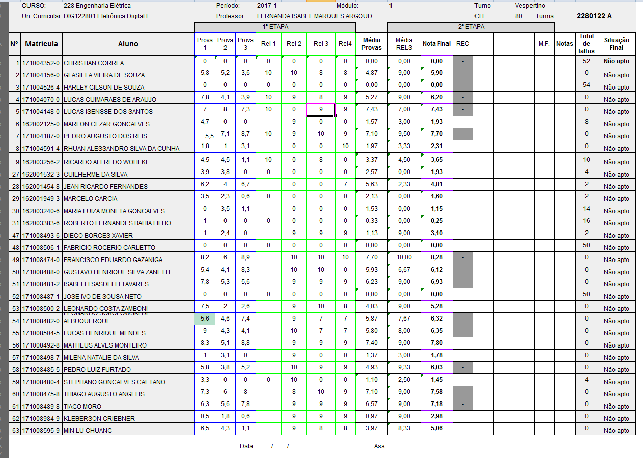This screenshot has height=462, width=643.
Task: Click gray REC cell in Francisco Eduardo Gazaniga row
Action: (x=463, y=257)
